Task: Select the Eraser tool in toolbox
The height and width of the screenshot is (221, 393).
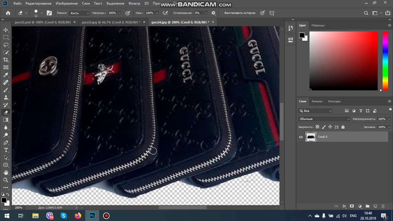Action: pyautogui.click(x=6, y=112)
